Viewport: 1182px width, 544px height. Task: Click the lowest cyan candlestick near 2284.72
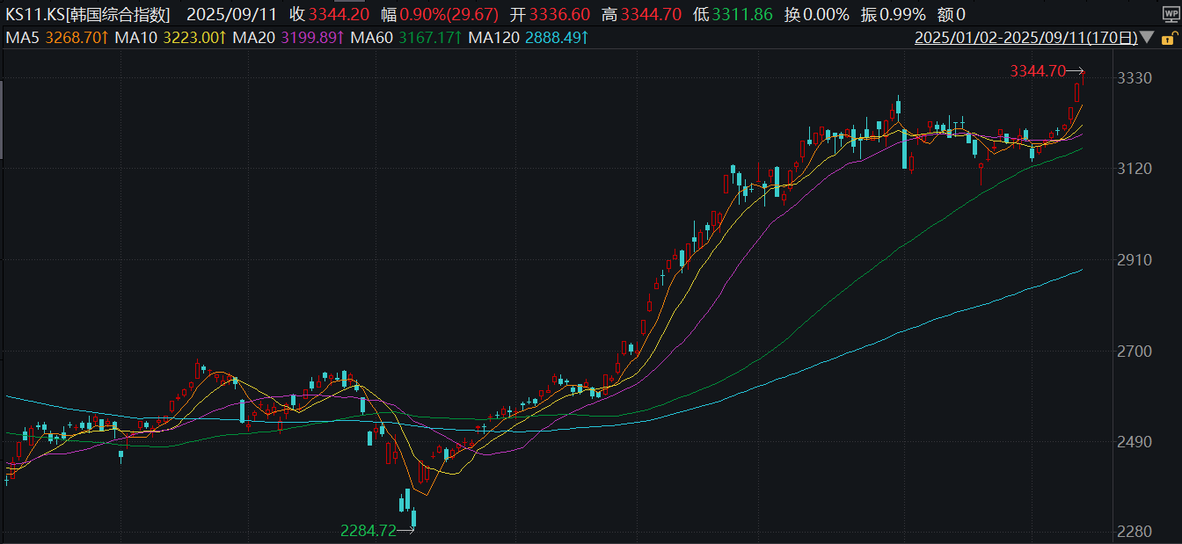pos(412,519)
